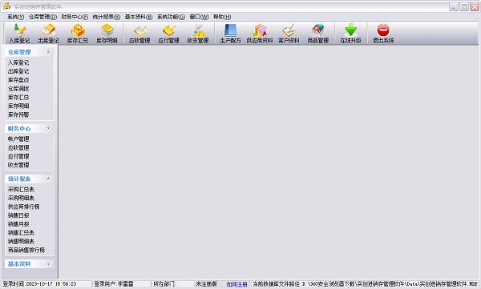Screen dimensions: 481x289
Task: Click the app icon in the title bar
Action: click(6, 6)
